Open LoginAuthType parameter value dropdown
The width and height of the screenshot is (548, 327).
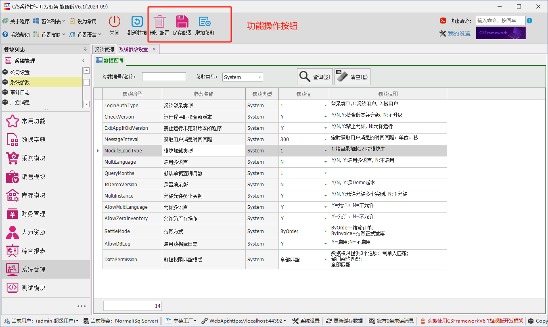pyautogui.click(x=326, y=106)
